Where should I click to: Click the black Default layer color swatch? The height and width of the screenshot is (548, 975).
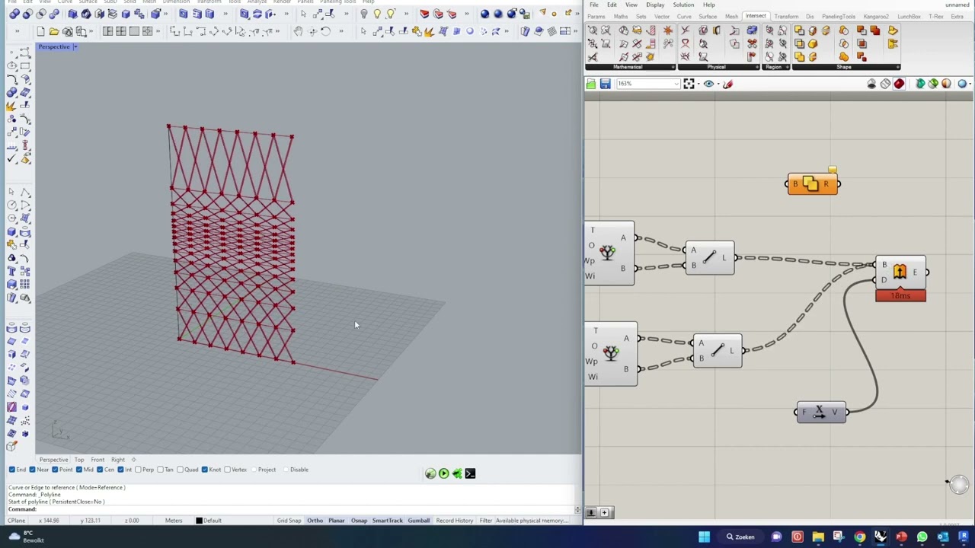click(x=199, y=521)
